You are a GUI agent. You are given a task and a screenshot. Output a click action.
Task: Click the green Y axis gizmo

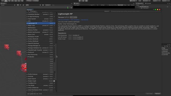pyautogui.click(x=68, y=8)
